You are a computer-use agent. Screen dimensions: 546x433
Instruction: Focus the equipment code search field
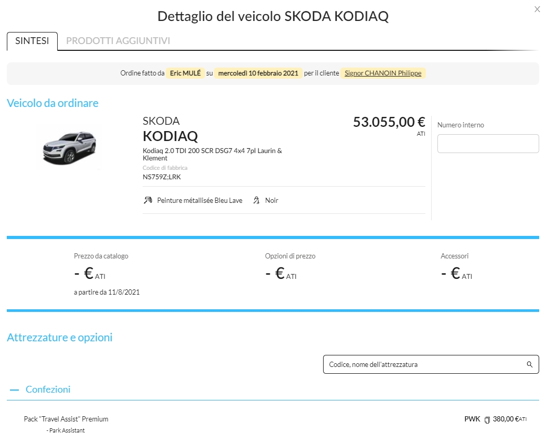click(431, 364)
